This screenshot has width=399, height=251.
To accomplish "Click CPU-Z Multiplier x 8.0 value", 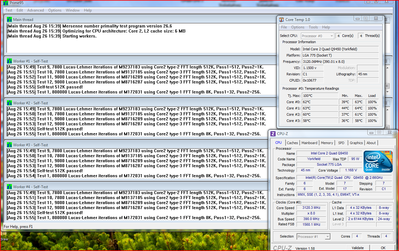I will point(311,213).
